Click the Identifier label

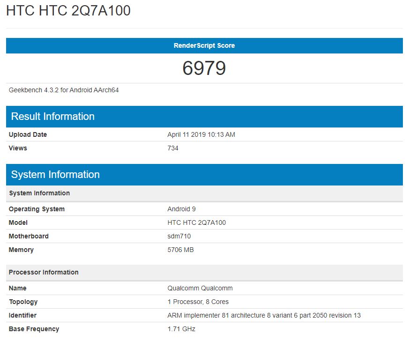point(22,315)
